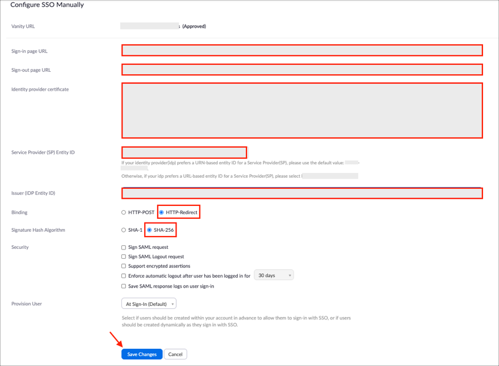Screen dimensions: 499x366
Task: Click the Issuer (IDP Entity ID) field
Action: pyautogui.click(x=302, y=193)
